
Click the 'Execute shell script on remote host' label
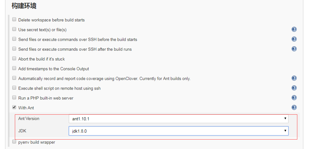pyautogui.click(x=59, y=89)
